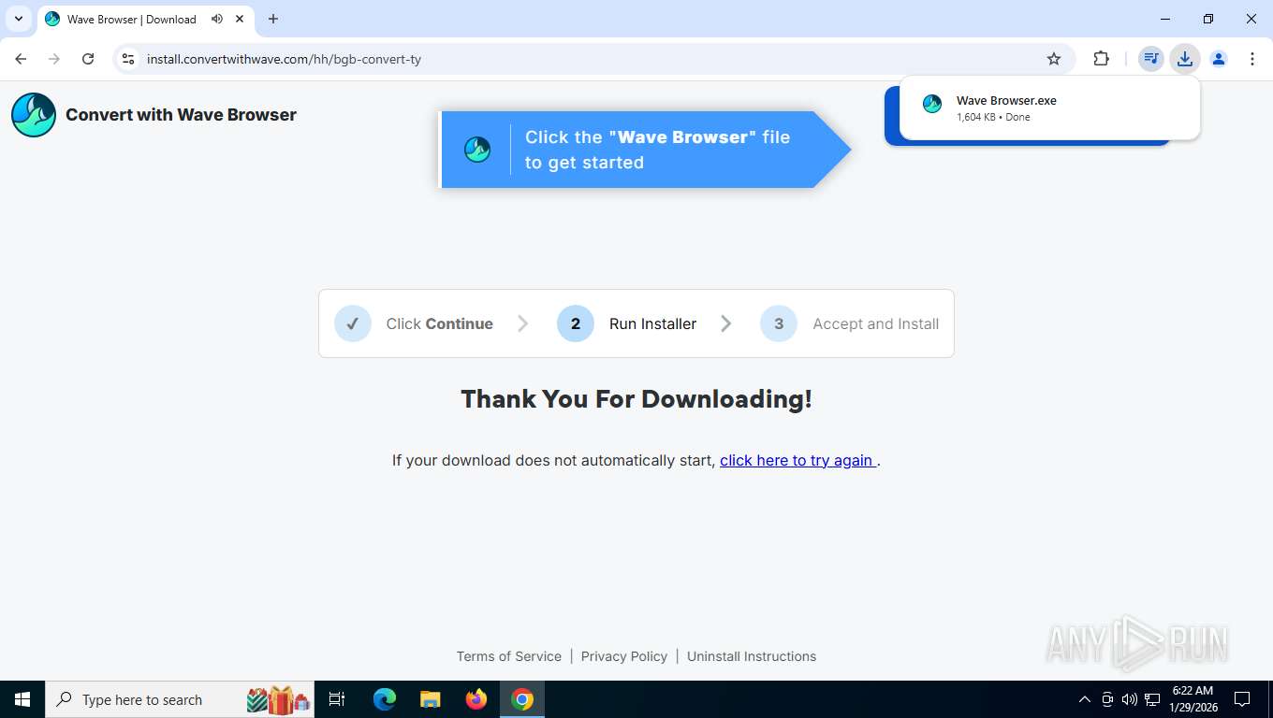Click the Wave Browser.exe file icon
1273x718 pixels.
point(932,104)
